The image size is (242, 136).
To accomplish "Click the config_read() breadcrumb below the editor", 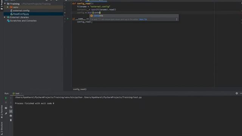I will click(x=80, y=89).
